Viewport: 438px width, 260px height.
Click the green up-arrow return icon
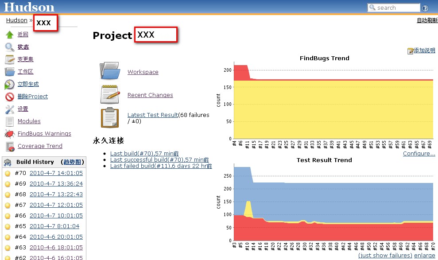tap(9, 35)
